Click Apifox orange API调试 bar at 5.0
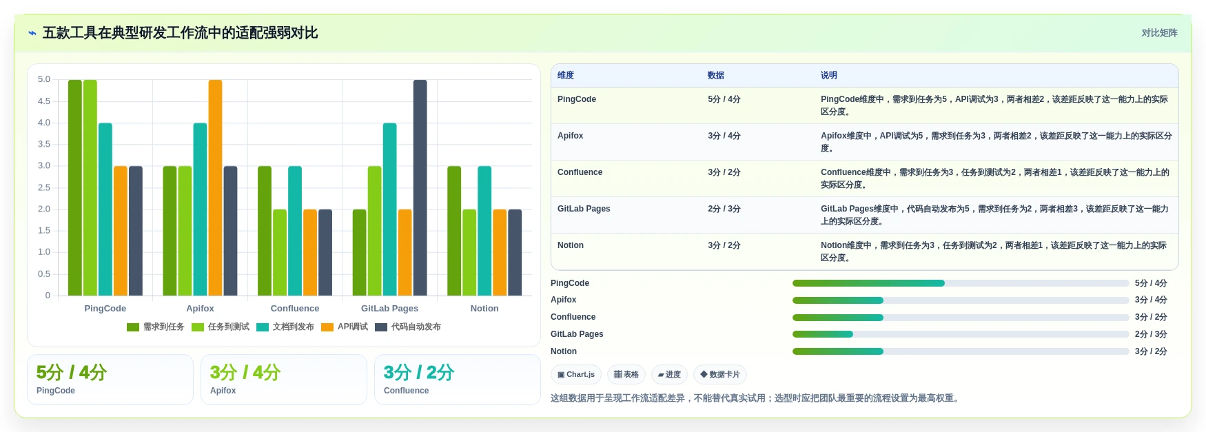Viewport: 1206px width, 432px height. click(x=216, y=188)
